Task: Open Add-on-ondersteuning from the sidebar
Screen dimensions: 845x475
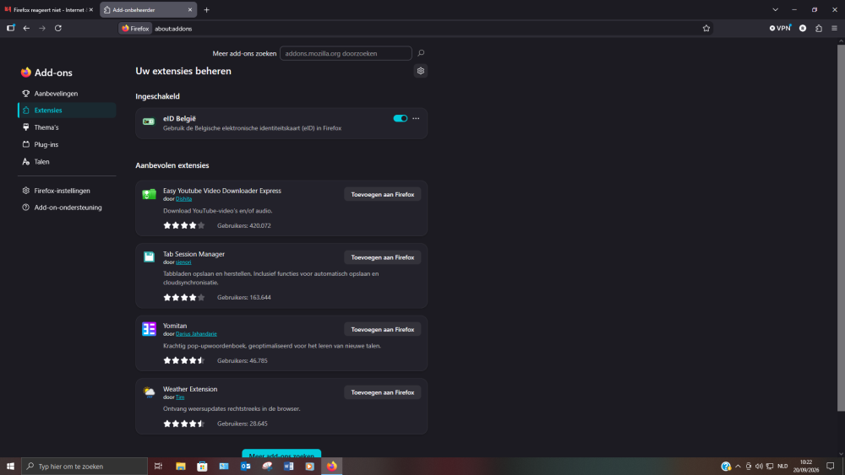Action: [67, 208]
